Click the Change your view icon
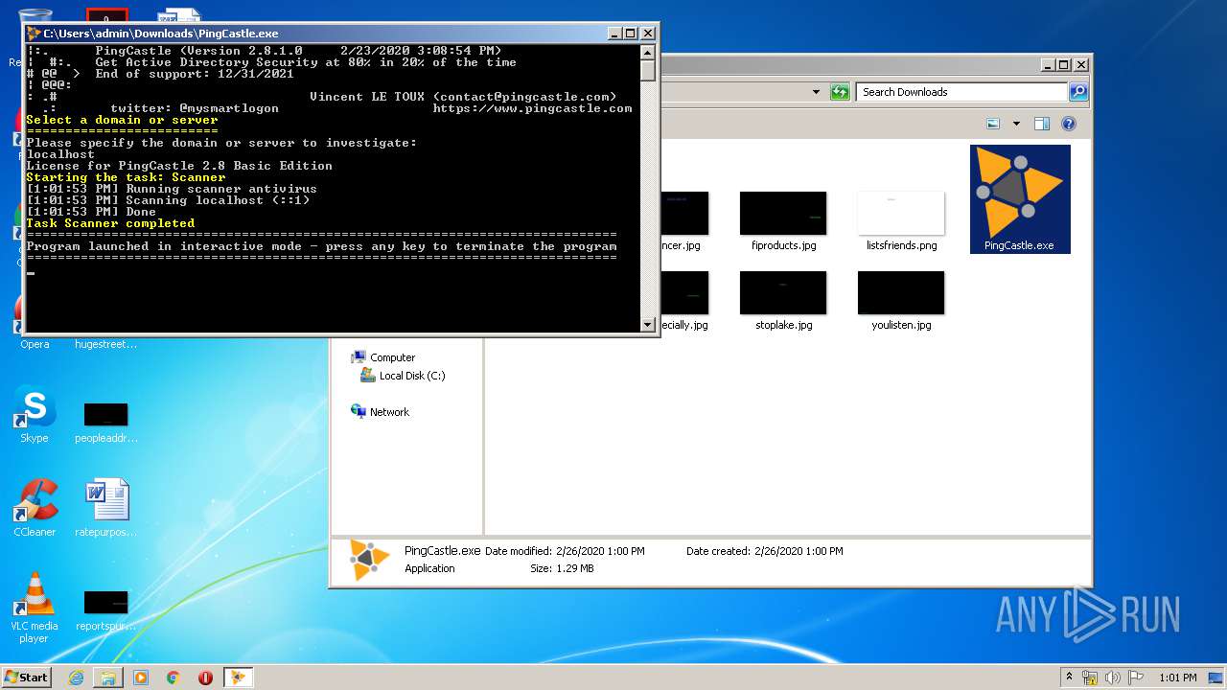1227x690 pixels. 993,124
